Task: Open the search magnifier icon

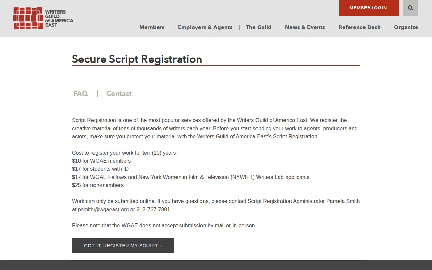Action: click(x=410, y=8)
